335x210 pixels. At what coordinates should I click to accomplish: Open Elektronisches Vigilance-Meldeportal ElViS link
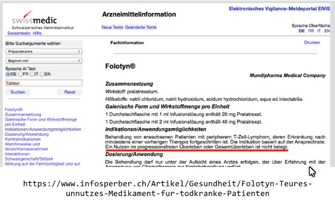pyautogui.click(x=279, y=9)
